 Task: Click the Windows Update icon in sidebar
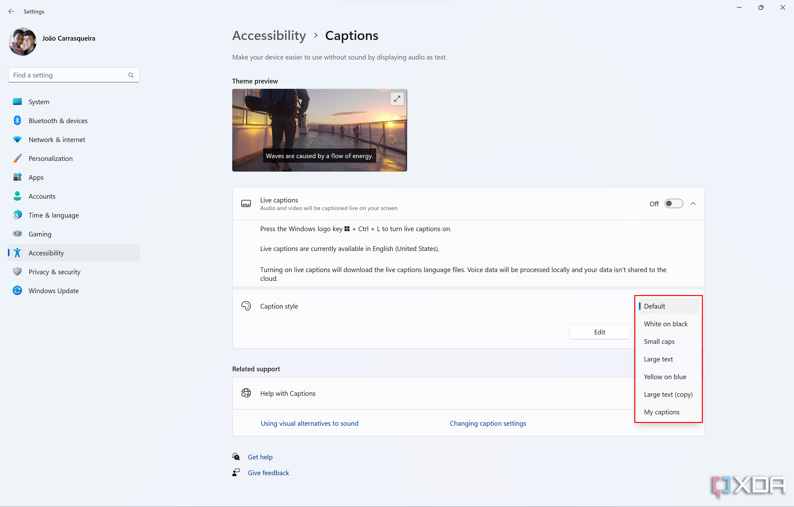pos(17,290)
